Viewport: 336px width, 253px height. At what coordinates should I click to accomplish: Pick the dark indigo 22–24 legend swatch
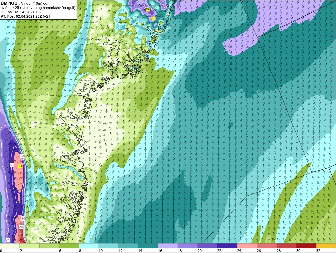tap(227, 246)
